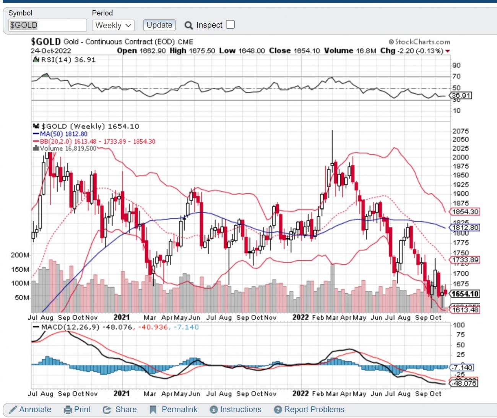Click the 200M volume axis label
This screenshot has height=418, width=497.
click(x=20, y=255)
